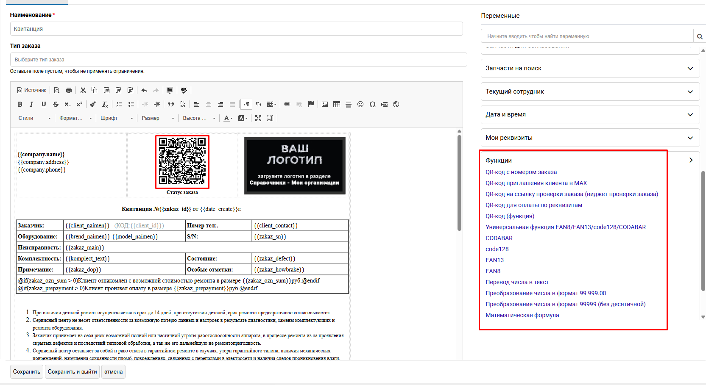The height and width of the screenshot is (385, 706).
Task: Open the Высота line height dropdown
Action: pyautogui.click(x=199, y=118)
